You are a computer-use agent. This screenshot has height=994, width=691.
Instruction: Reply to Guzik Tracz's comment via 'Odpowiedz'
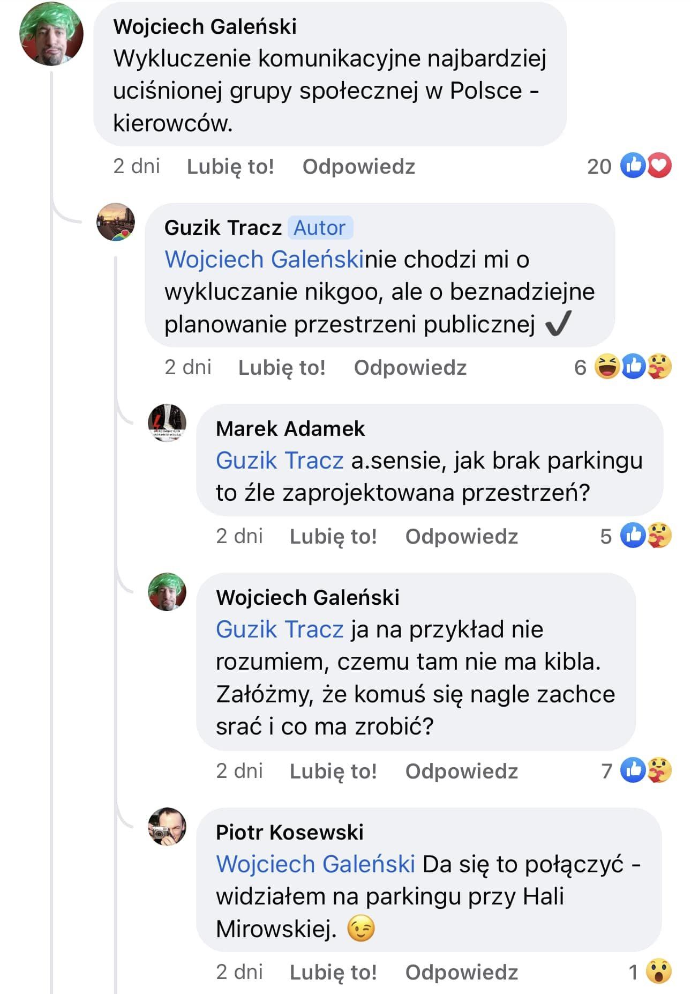pos(410,367)
